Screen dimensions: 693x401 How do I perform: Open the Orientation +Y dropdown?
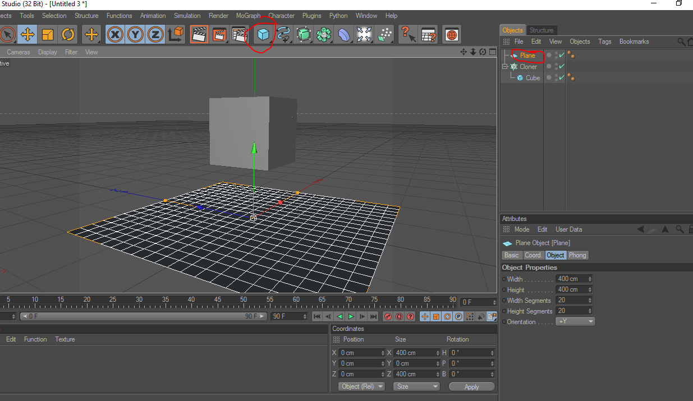(575, 322)
